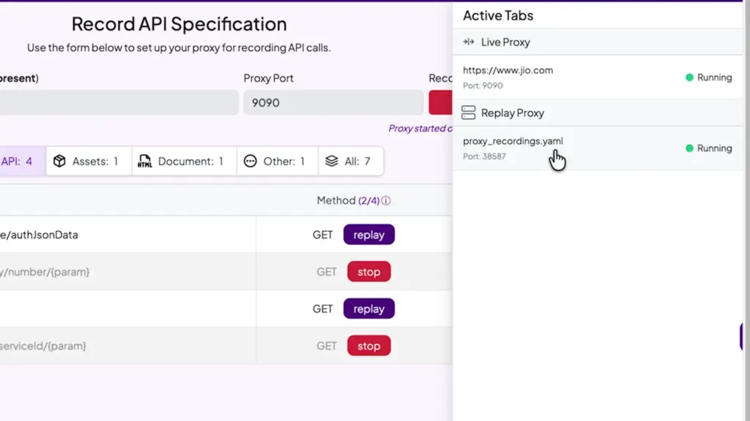Click the stacked layers icon on All tab
The image size is (750, 421).
click(332, 162)
